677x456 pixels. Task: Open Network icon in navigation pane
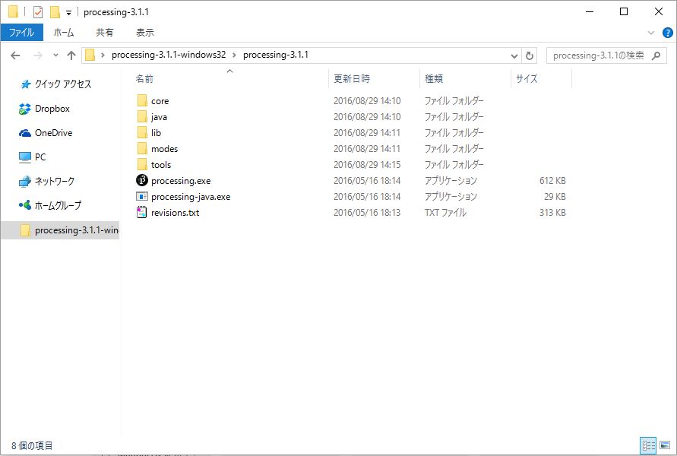tap(25, 182)
